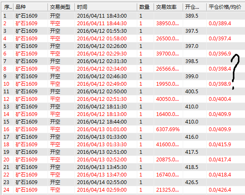245x195 pixels.
Task: Click close price 0.0/398.9
Action: click(220, 84)
